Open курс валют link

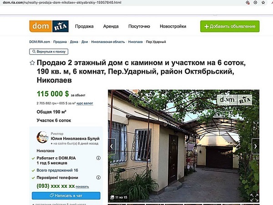[85, 103]
